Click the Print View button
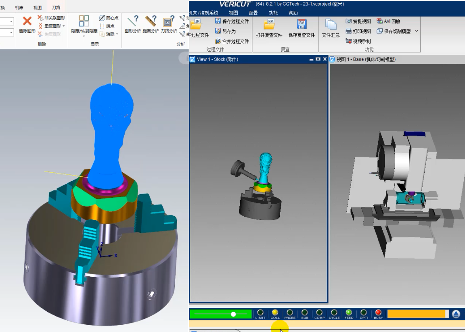This screenshot has width=465, height=332. (x=358, y=31)
